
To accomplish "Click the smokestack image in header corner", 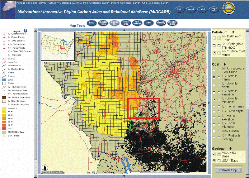I will pos(8,10).
